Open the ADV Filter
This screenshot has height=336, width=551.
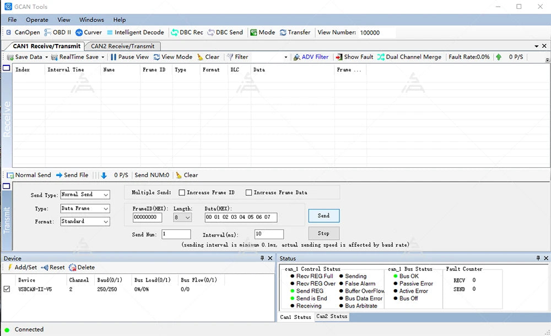311,57
